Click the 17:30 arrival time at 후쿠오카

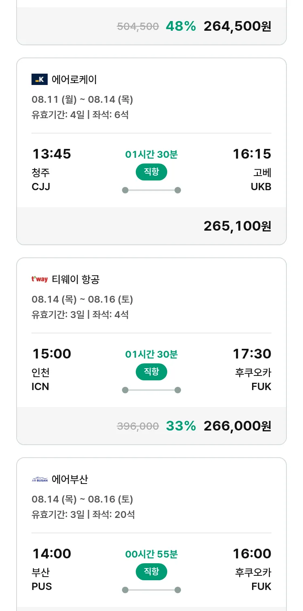coord(252,354)
